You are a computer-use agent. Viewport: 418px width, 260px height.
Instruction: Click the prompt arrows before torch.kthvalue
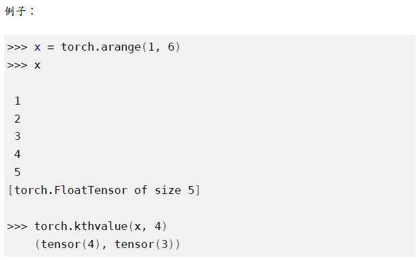(17, 227)
